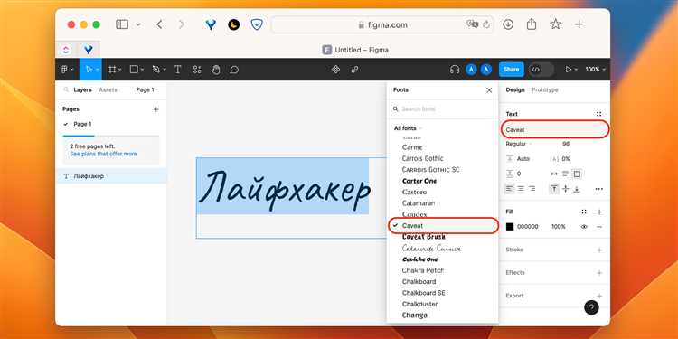Select the Hand tool

216,70
